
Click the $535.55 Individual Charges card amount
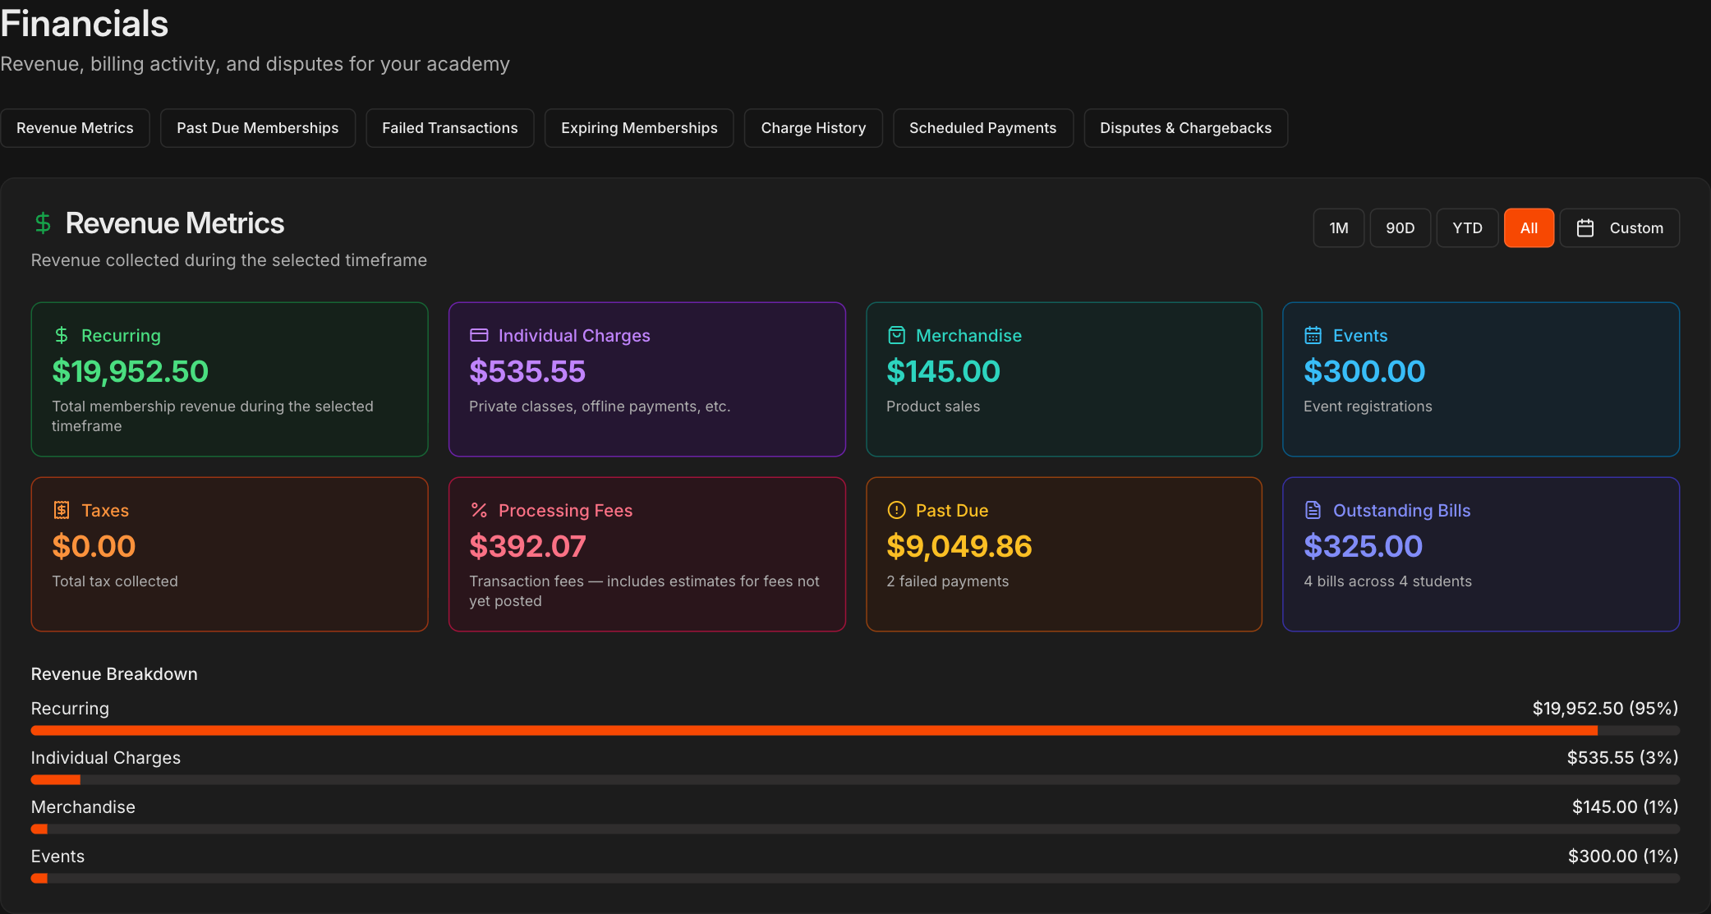pos(527,371)
